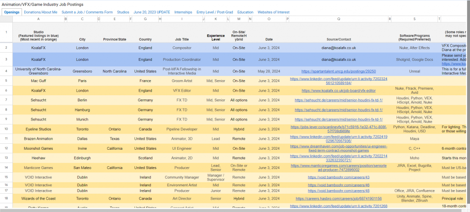Open the void.bamboohr.com careers/48 link

click(x=338, y=190)
